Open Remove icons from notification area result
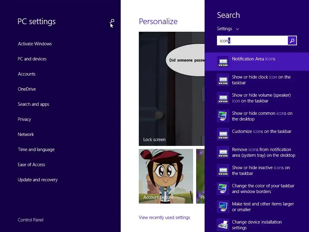Viewport: 309px width, 232px height. point(257,152)
